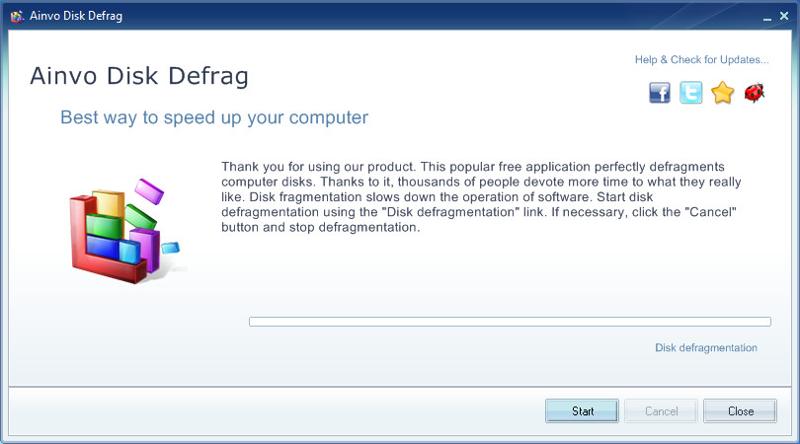Open the Facebook share icon
Image resolution: width=800 pixels, height=444 pixels.
(659, 93)
